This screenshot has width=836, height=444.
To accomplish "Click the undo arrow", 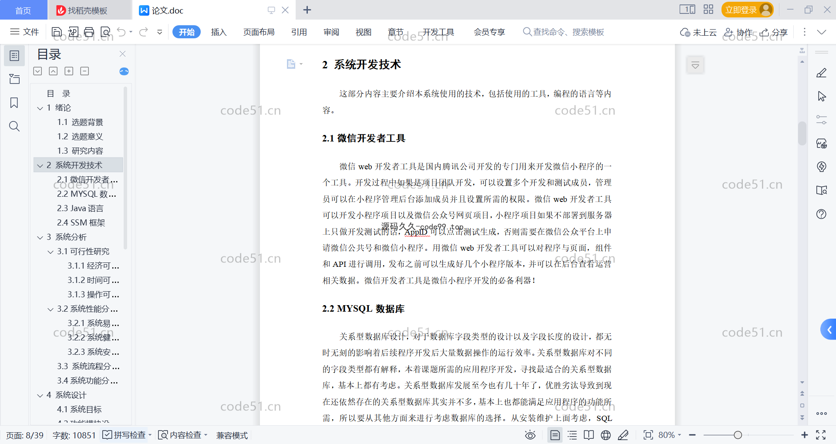I will [121, 32].
